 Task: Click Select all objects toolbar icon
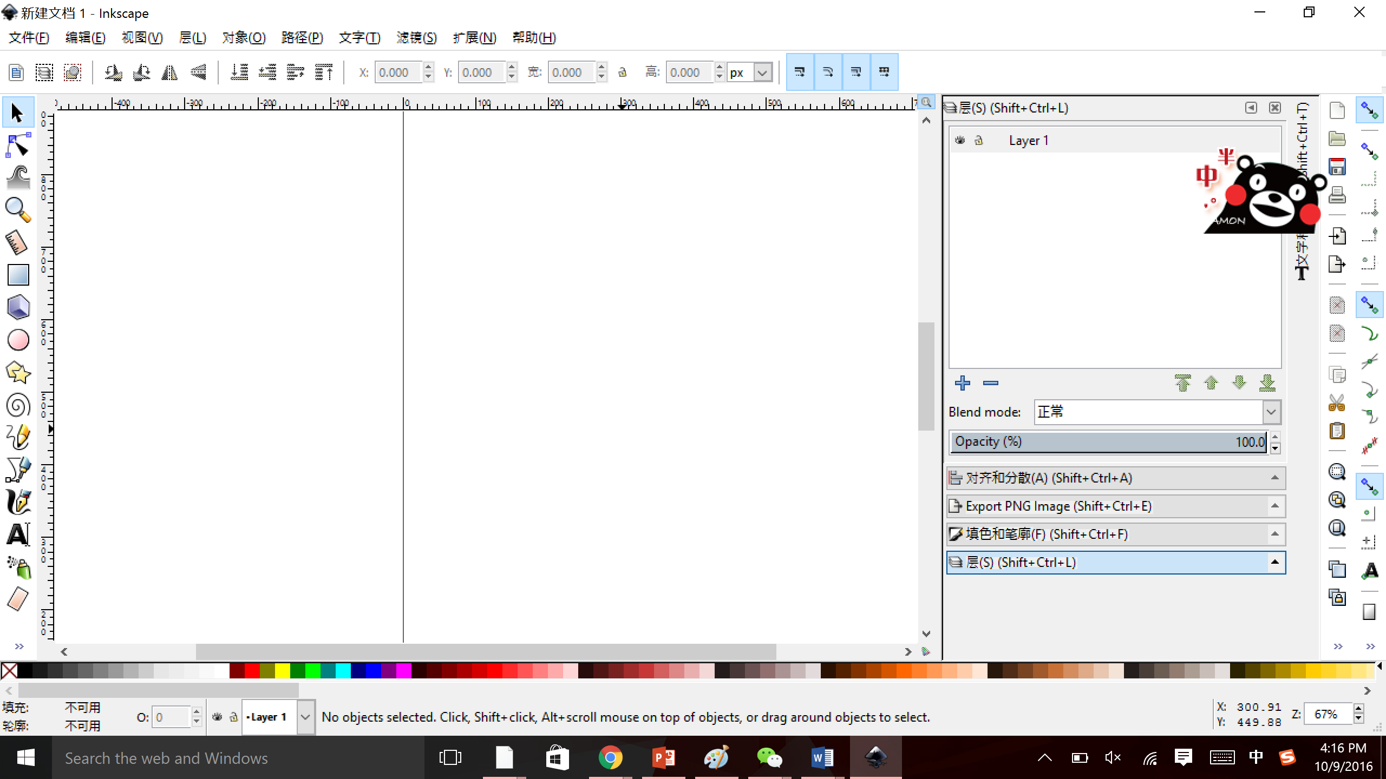coord(16,72)
